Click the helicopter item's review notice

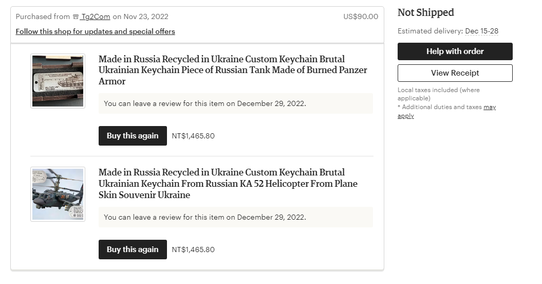[236, 217]
